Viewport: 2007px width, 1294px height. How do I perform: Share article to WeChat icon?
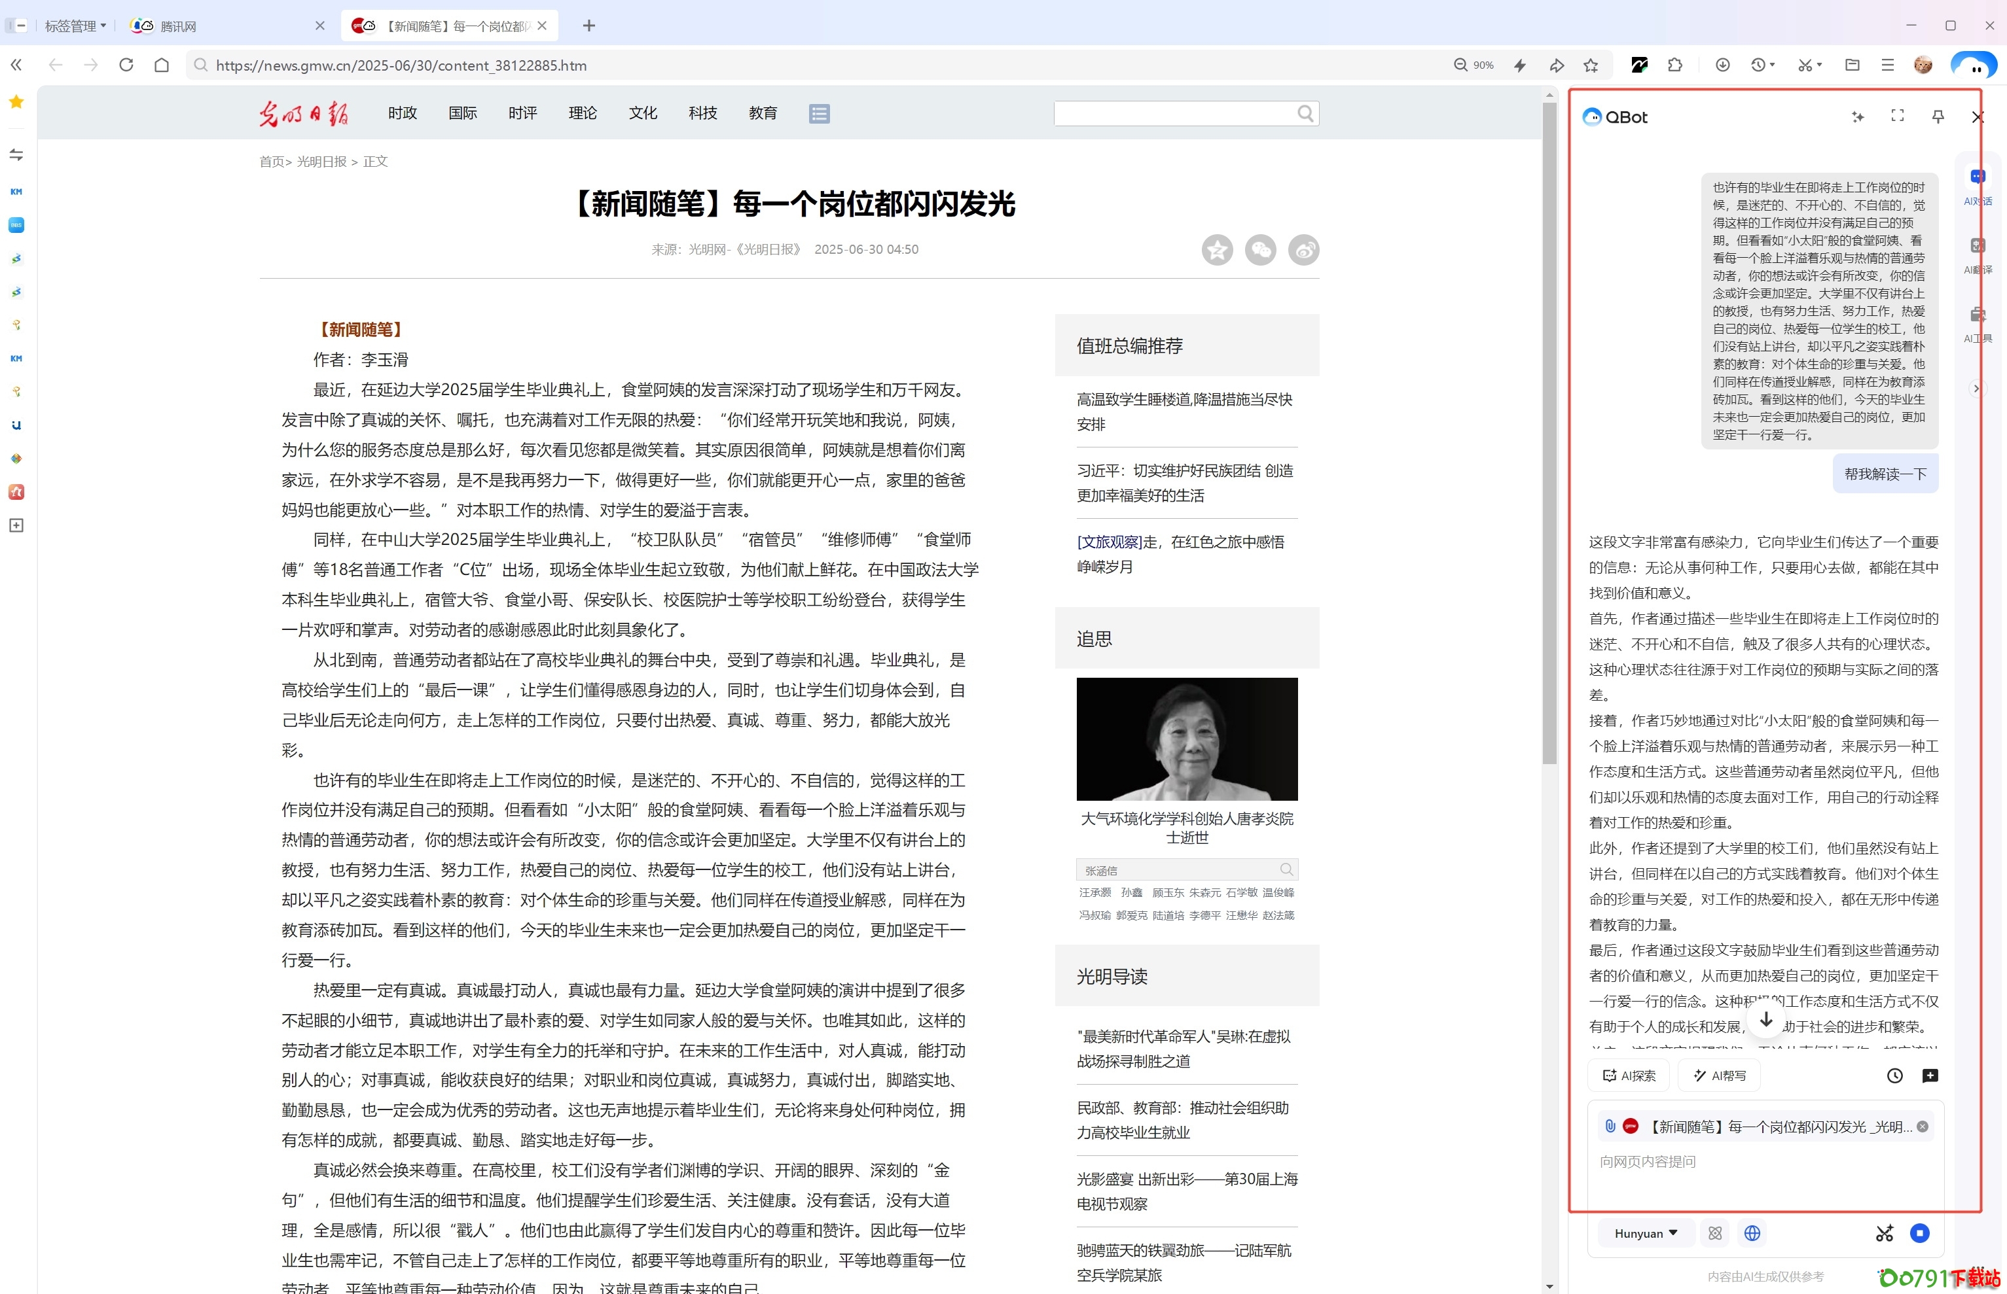pyautogui.click(x=1259, y=249)
